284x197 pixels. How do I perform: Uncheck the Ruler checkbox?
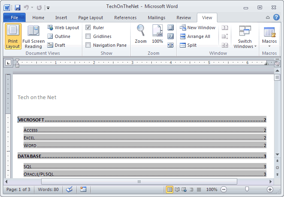pyautogui.click(x=88, y=28)
